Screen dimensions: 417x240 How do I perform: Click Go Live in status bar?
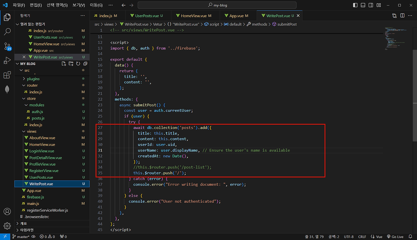(x=395, y=237)
